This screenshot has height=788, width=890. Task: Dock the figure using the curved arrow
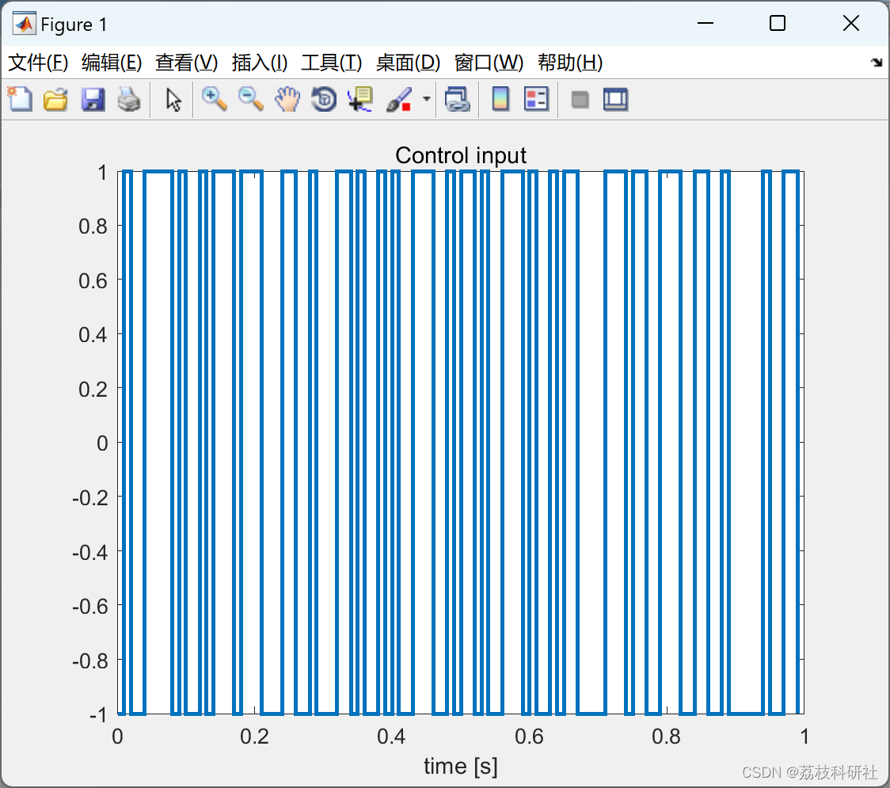click(876, 63)
